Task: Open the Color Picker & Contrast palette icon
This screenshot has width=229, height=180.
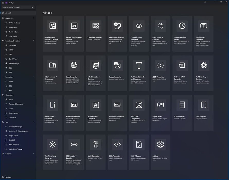Action: click(160, 26)
